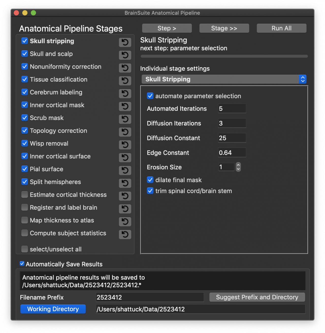Open the Individual stage settings selector

coord(224,79)
